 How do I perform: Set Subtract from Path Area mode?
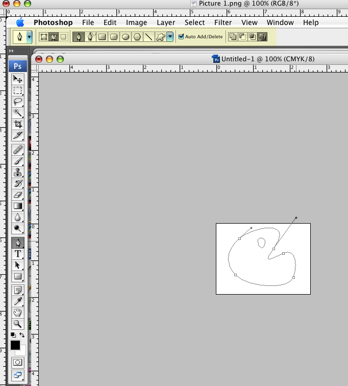click(242, 37)
